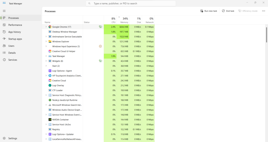The height and width of the screenshot is (142, 268).
Task: Click the Logi Options+ Agent icon
Action: point(50,71)
